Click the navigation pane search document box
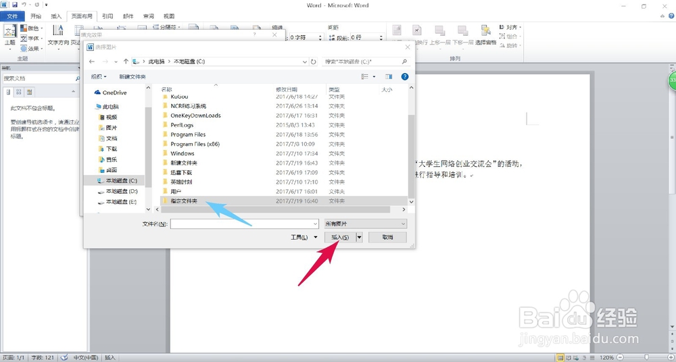Image resolution: width=676 pixels, height=362 pixels. coord(38,78)
